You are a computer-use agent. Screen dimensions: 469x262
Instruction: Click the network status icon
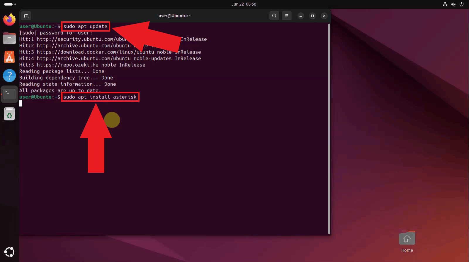point(445,4)
